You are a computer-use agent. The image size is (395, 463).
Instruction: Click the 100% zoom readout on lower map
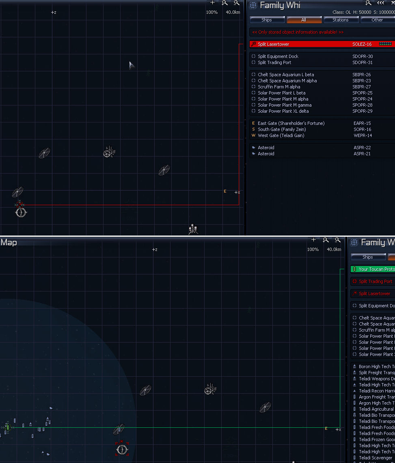313,249
